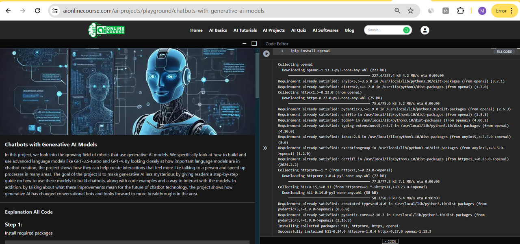Run the code cell play button
This screenshot has width=520, height=244.
tap(266, 54)
